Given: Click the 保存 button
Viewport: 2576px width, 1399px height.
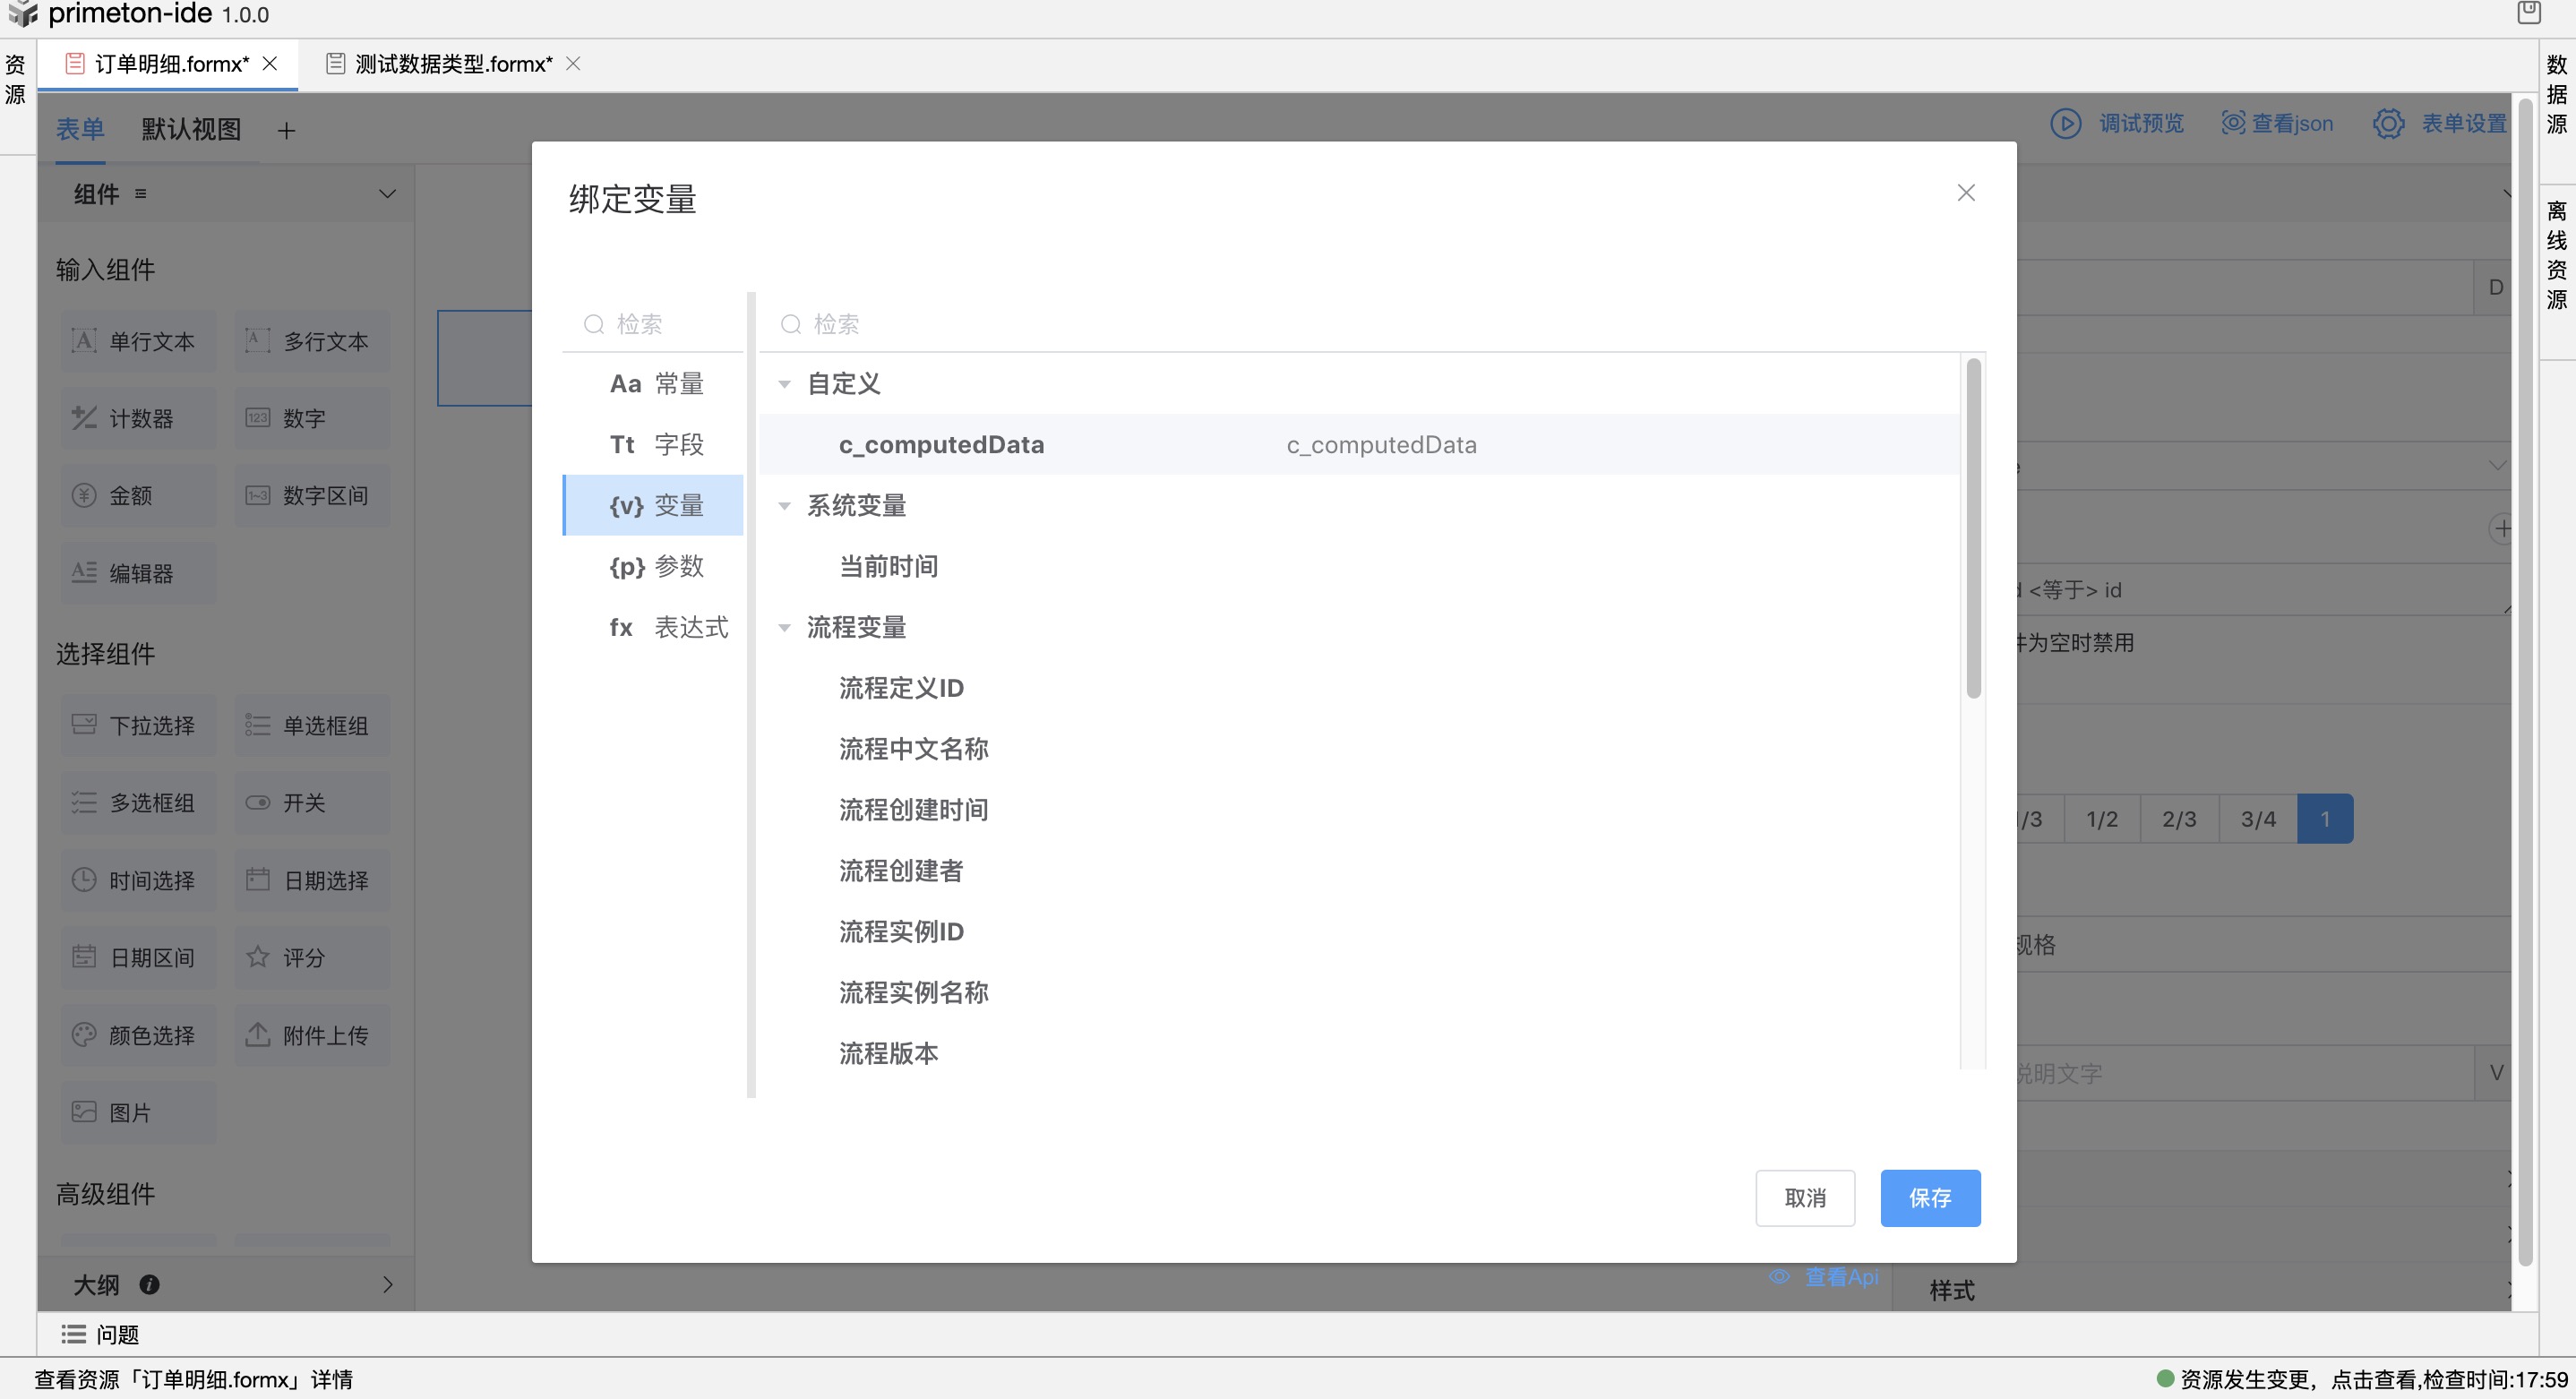Looking at the screenshot, I should click(x=1929, y=1197).
